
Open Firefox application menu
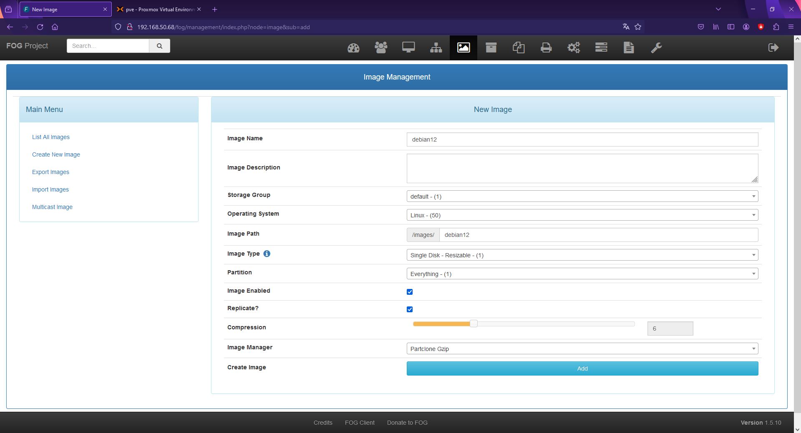pyautogui.click(x=791, y=27)
